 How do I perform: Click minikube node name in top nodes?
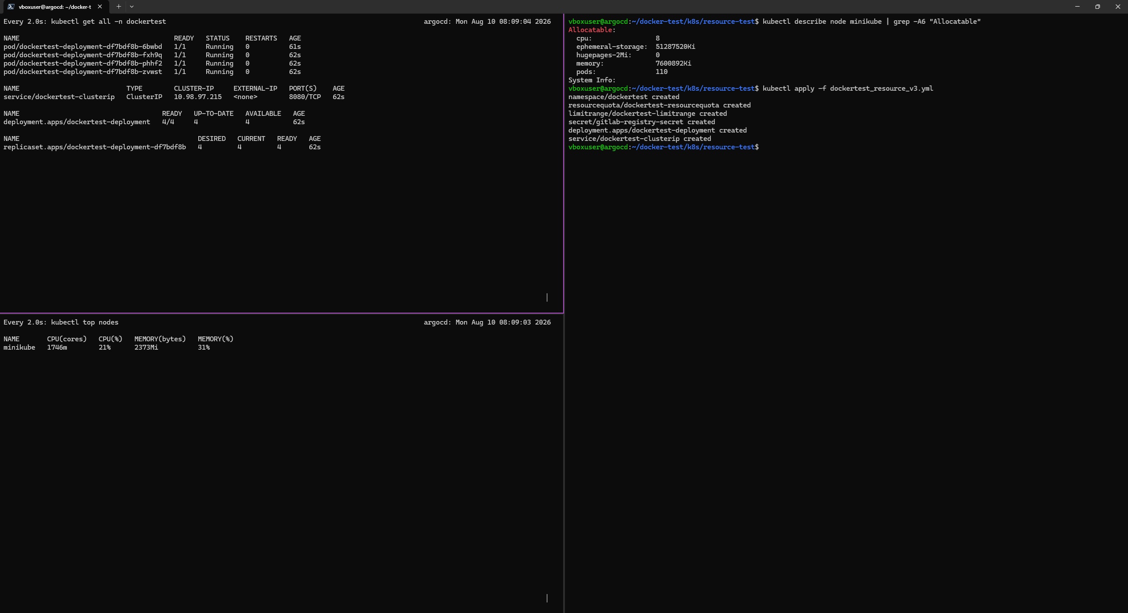pos(19,347)
